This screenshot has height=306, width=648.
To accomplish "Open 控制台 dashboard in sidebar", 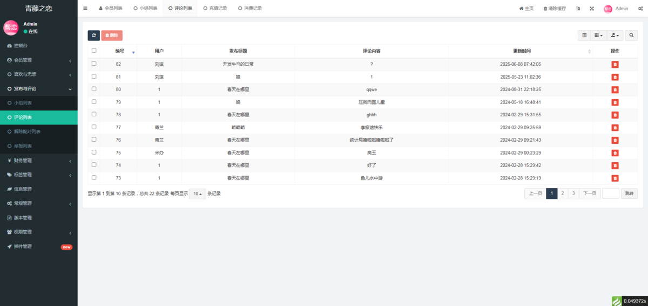I will click(x=39, y=46).
